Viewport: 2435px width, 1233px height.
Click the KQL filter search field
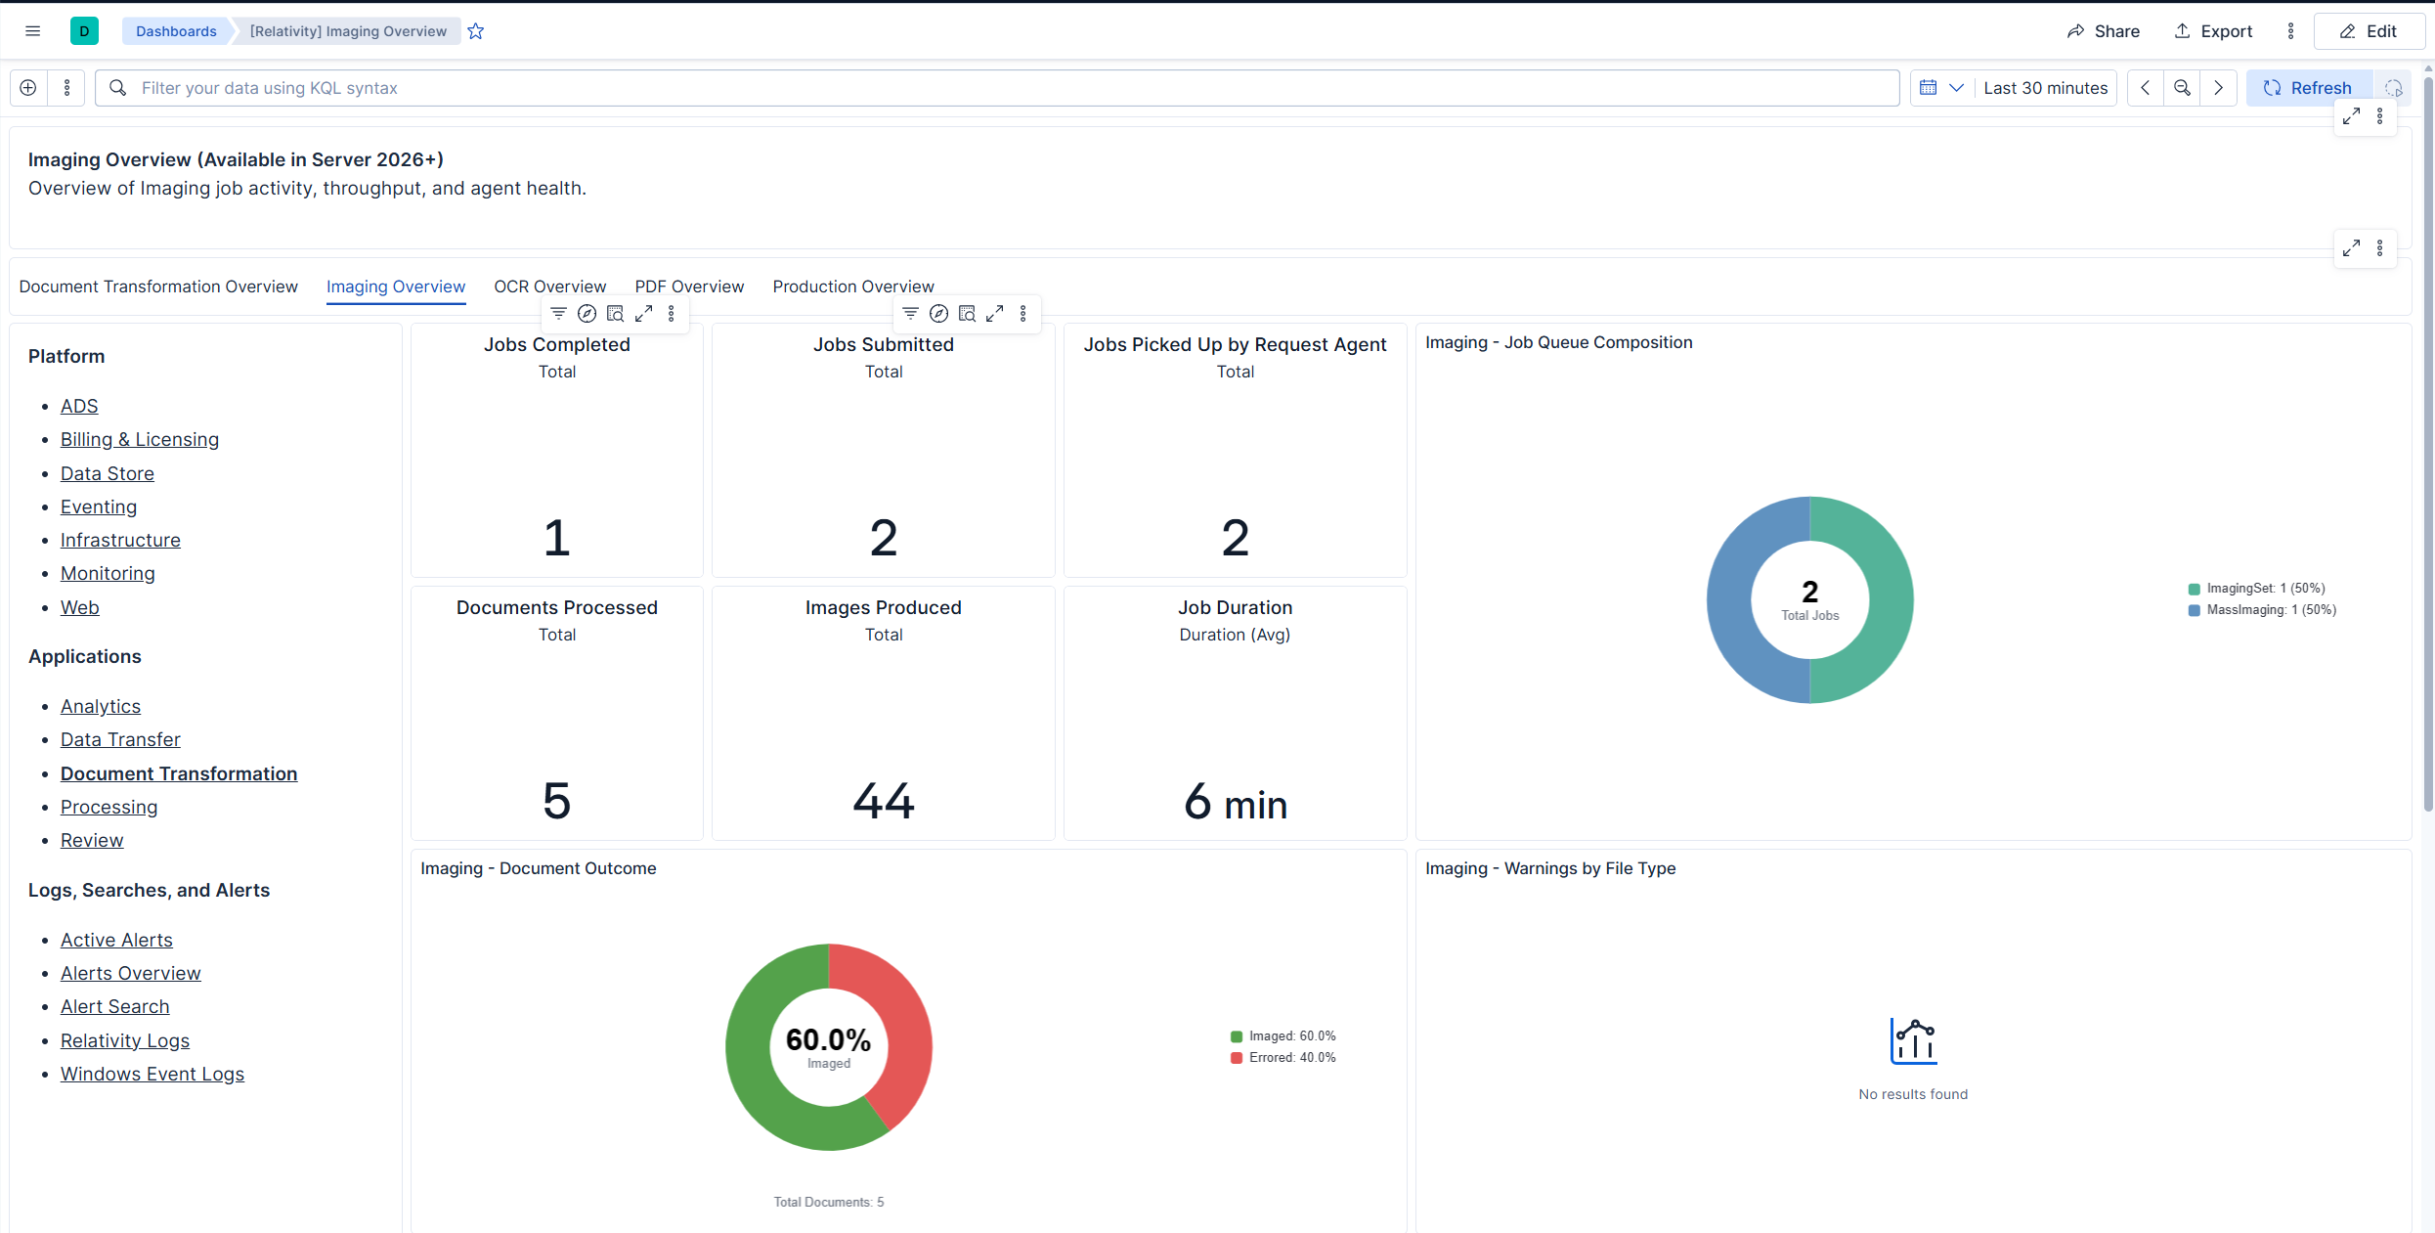point(997,88)
